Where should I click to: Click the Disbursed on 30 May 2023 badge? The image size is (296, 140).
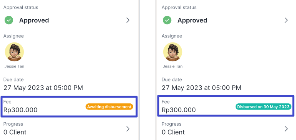[x=263, y=107]
